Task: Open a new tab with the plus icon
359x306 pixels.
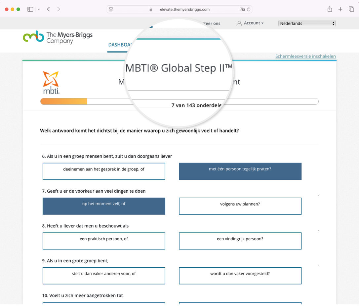Action: (x=340, y=9)
